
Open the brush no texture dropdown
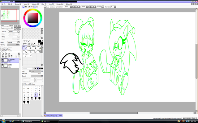[29, 81]
